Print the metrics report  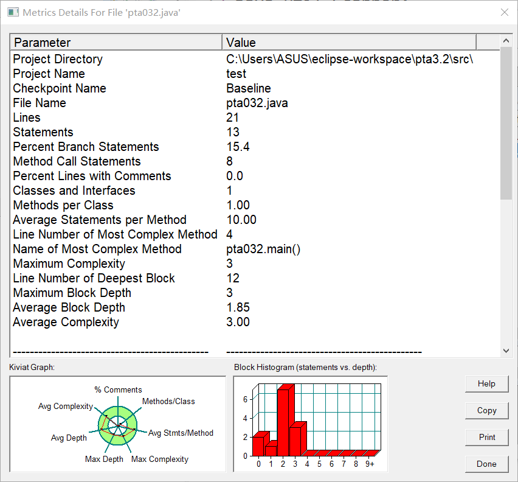point(486,438)
